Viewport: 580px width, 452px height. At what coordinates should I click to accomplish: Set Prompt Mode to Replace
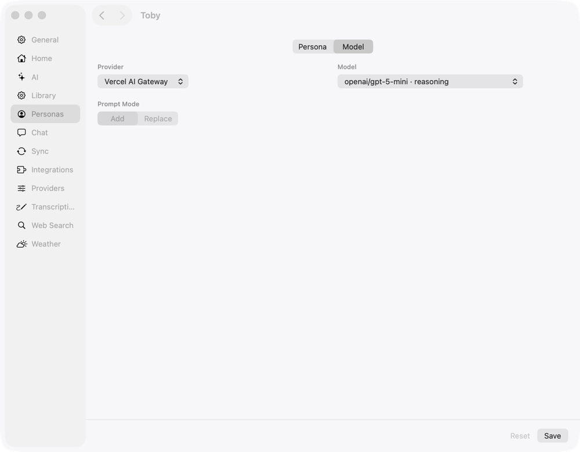(158, 118)
